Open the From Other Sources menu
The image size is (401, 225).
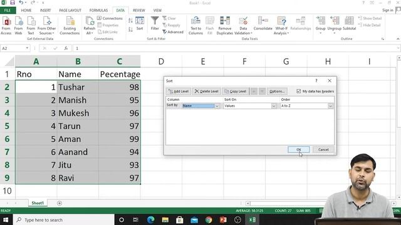(46, 26)
